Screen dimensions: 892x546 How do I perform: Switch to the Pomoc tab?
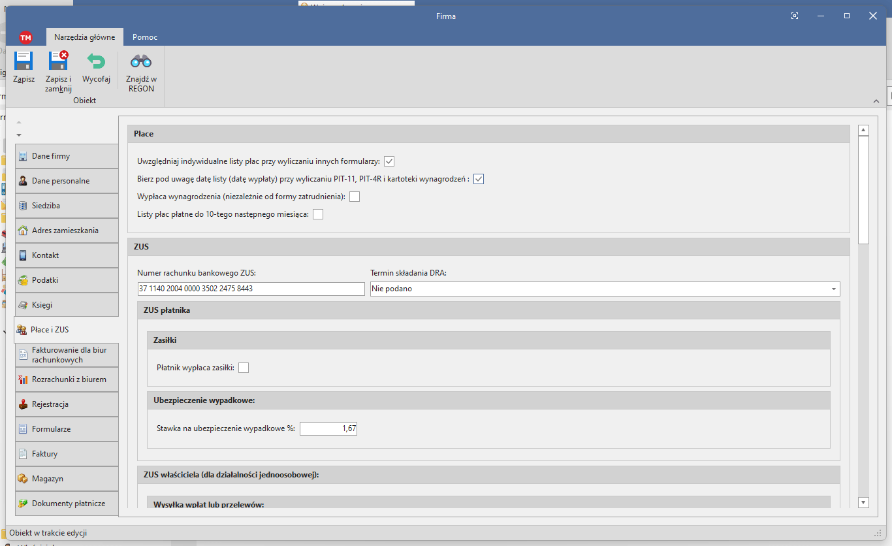[145, 37]
